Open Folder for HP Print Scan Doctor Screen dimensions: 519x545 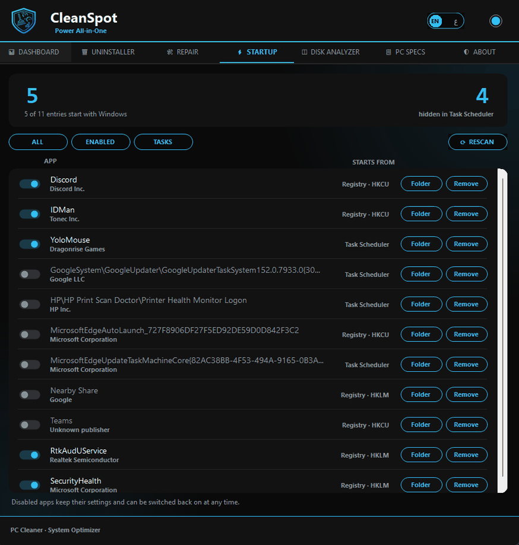pos(421,304)
